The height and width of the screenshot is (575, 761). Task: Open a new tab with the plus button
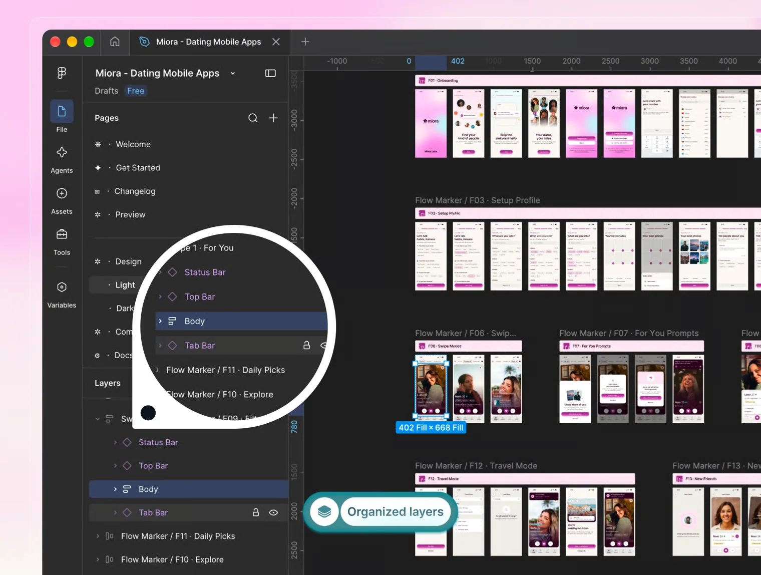point(305,42)
